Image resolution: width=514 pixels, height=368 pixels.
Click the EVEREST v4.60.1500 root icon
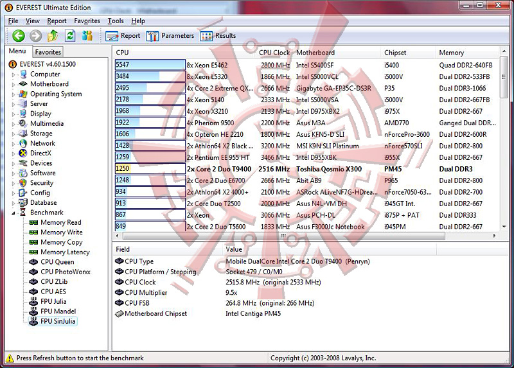pos(12,64)
